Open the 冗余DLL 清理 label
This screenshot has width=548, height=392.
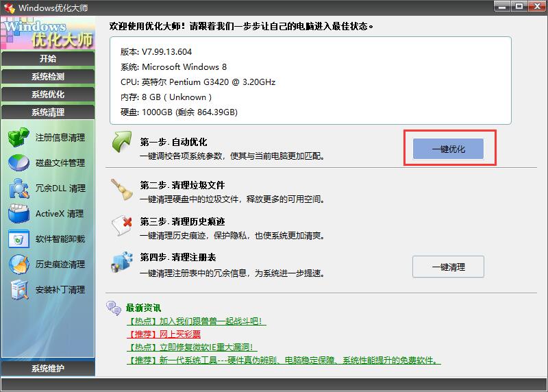[x=60, y=188]
